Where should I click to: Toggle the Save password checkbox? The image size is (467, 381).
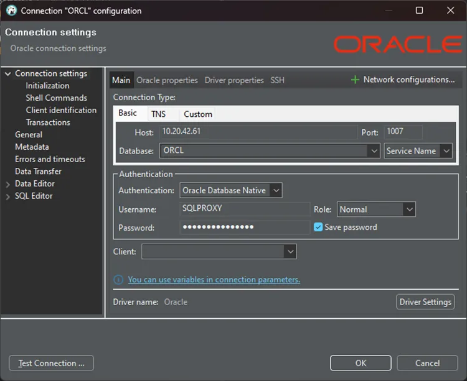318,227
